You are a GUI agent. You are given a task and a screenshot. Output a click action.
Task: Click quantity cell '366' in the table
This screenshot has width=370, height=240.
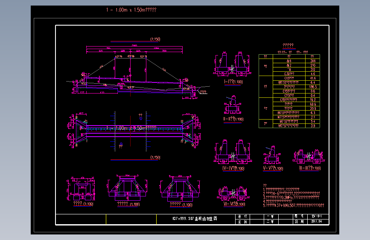click(x=313, y=61)
